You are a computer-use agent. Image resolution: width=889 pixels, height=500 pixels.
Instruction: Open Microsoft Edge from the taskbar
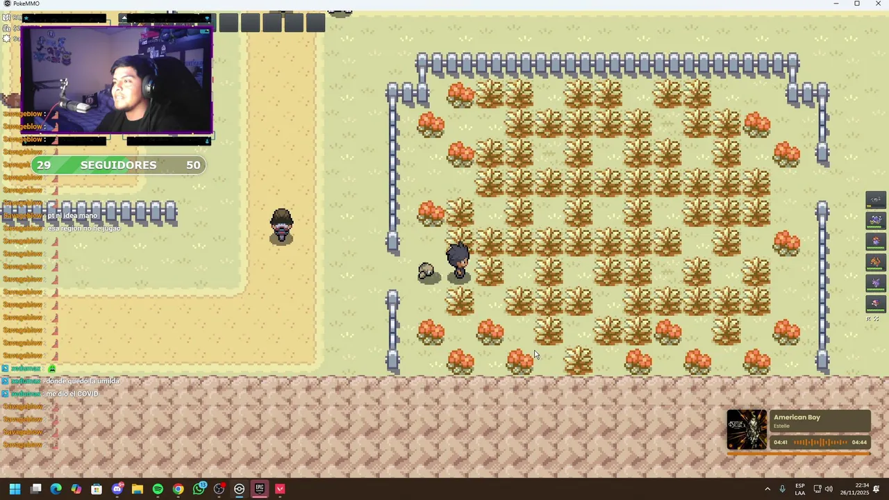[x=56, y=489]
